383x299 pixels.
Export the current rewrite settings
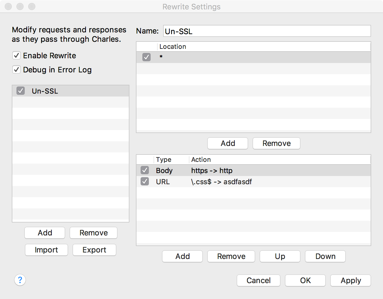(x=94, y=250)
